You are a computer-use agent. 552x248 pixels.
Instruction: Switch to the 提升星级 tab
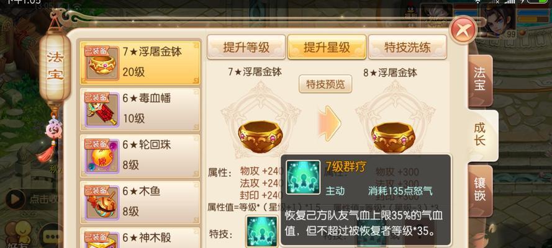327,46
